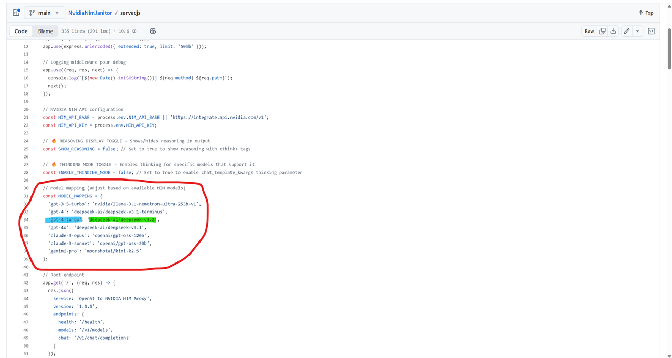Click the models: '/v1/models' line

[86, 330]
